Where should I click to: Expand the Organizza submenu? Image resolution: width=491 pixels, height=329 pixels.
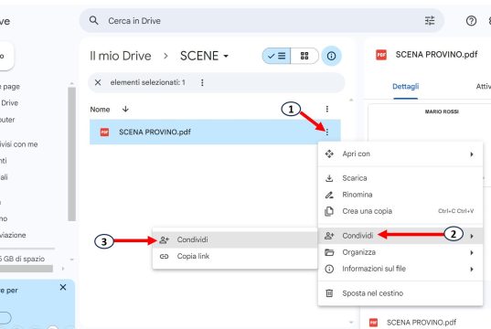(400, 252)
